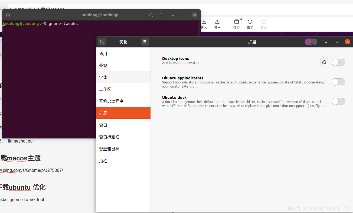The width and height of the screenshot is (353, 213).
Task: Toggle the global extensions switch in the Tweaks header
Action: pyautogui.click(x=311, y=42)
